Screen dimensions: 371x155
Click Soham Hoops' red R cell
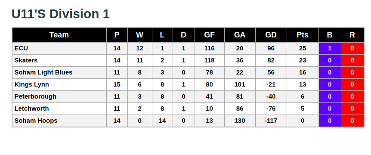352,121
